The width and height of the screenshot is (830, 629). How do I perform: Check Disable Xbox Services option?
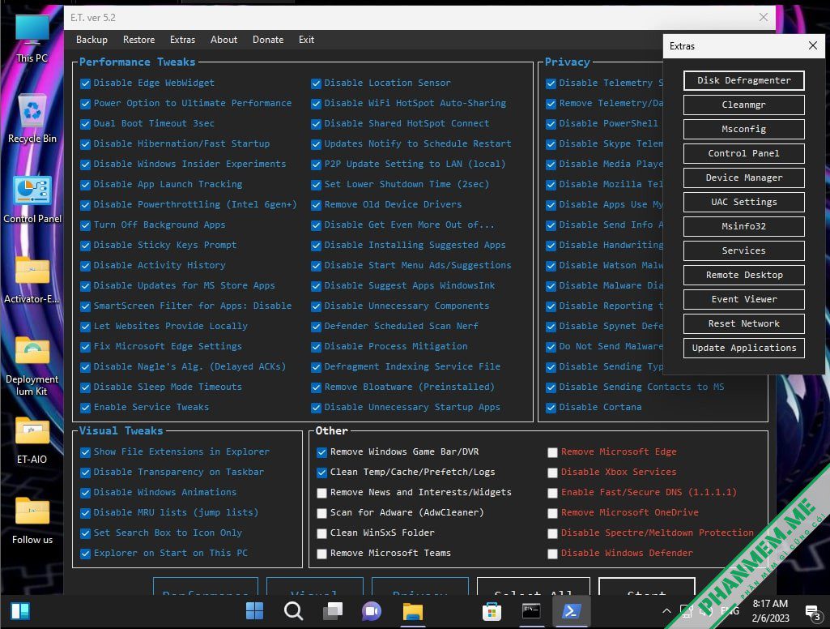(x=552, y=472)
